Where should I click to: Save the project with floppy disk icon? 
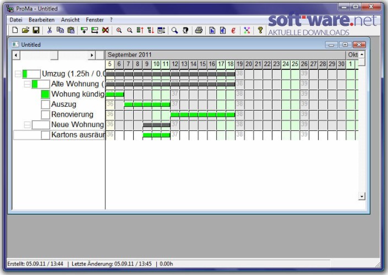click(x=36, y=30)
